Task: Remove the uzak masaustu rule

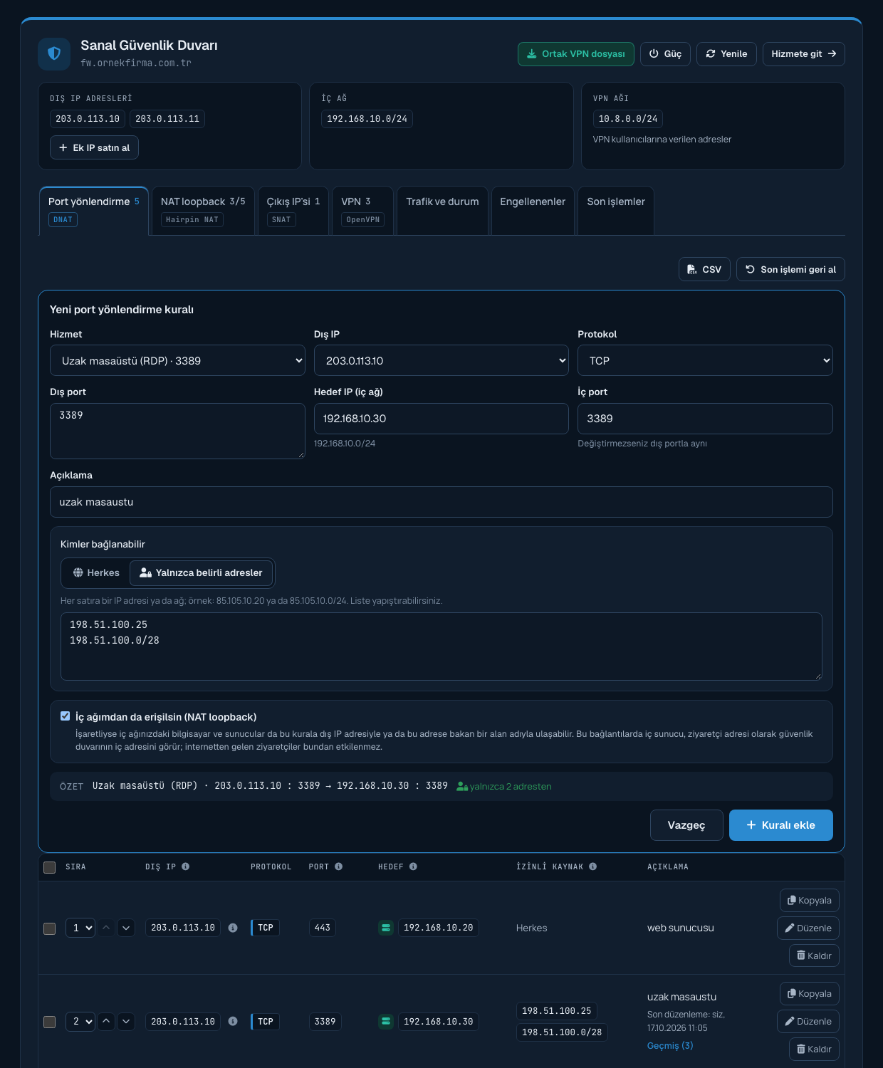Action: coord(814,1049)
